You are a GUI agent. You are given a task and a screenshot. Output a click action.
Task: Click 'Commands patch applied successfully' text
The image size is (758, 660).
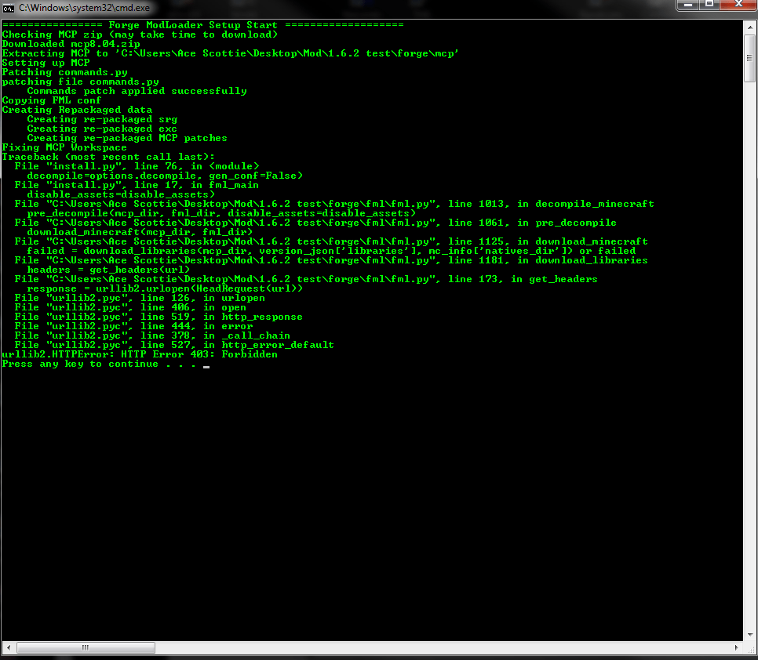[x=137, y=91]
